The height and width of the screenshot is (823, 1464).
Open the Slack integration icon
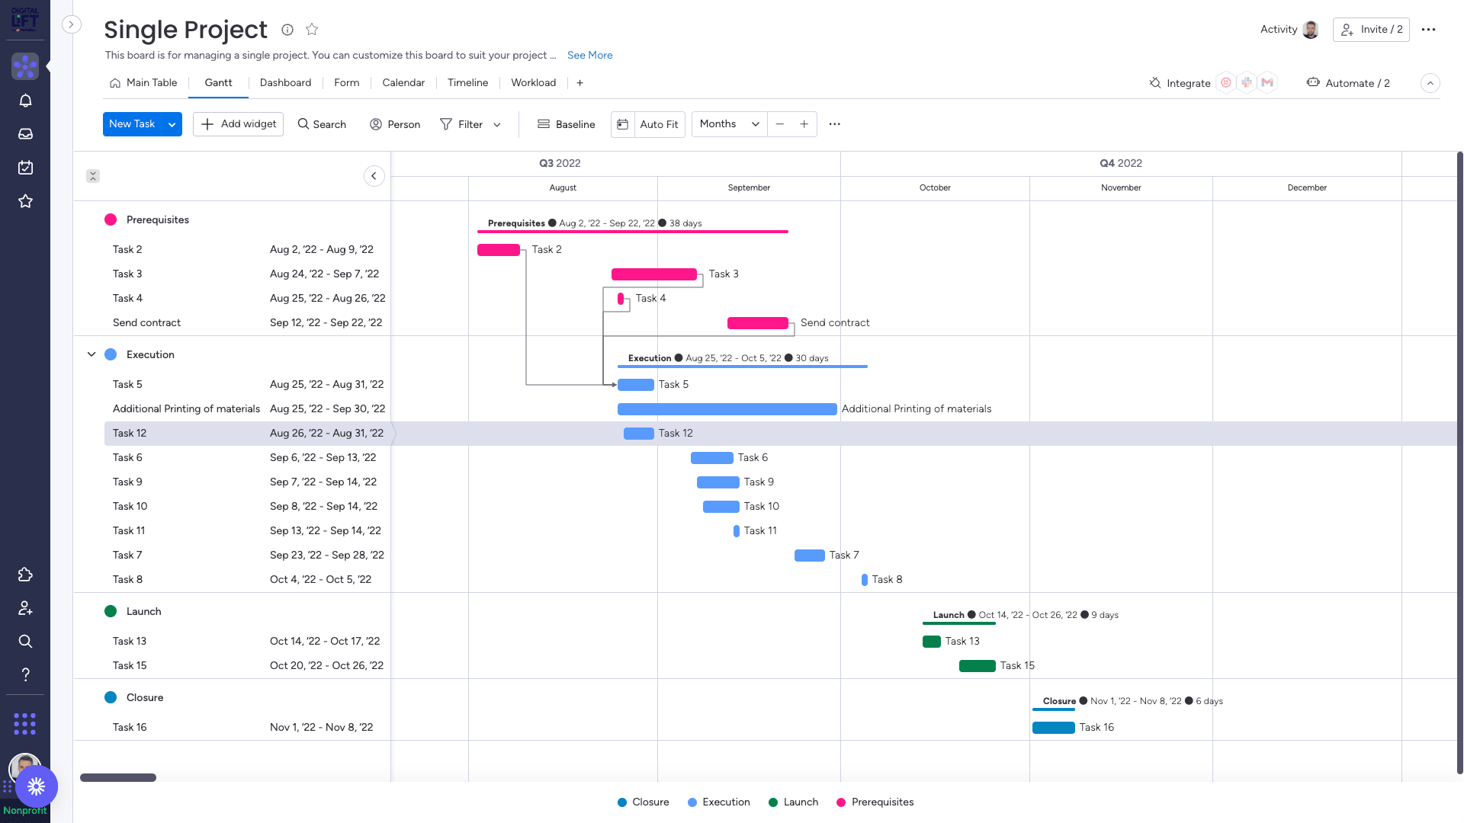pos(1247,82)
